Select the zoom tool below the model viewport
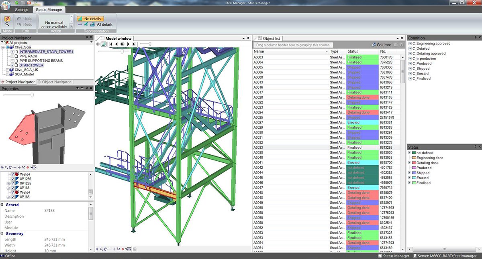This screenshot has height=259, width=482. (x=101, y=249)
